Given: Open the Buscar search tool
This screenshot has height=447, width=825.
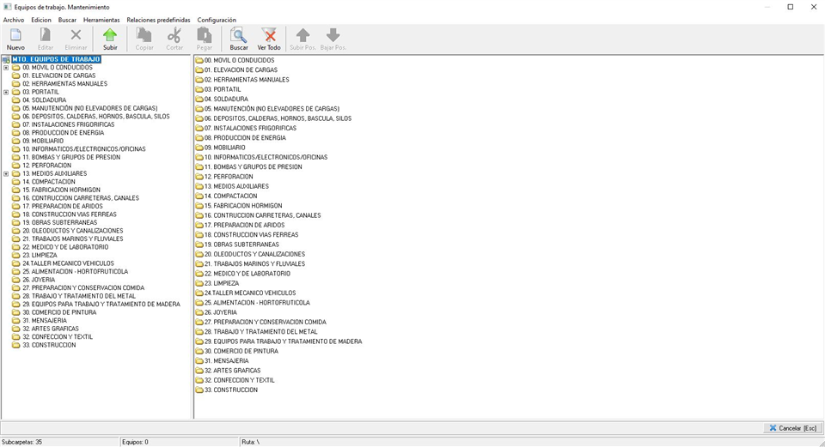Looking at the screenshot, I should 239,36.
